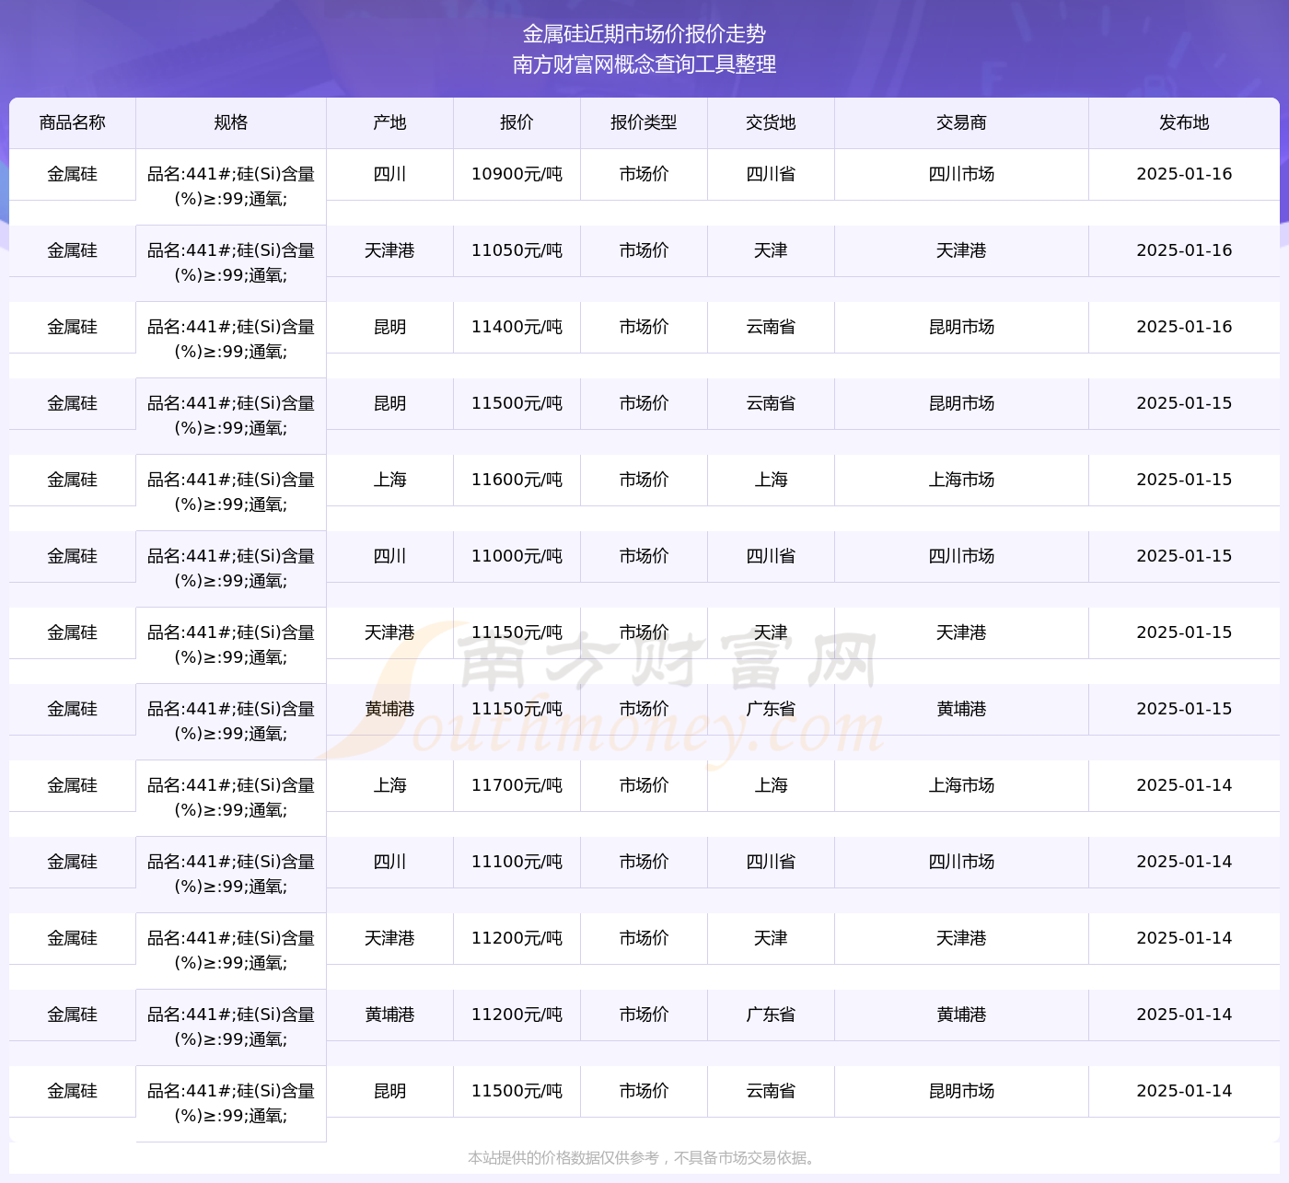
Task: Select 金属硅 product name in the 10900元/吨 row
Action: (x=73, y=174)
